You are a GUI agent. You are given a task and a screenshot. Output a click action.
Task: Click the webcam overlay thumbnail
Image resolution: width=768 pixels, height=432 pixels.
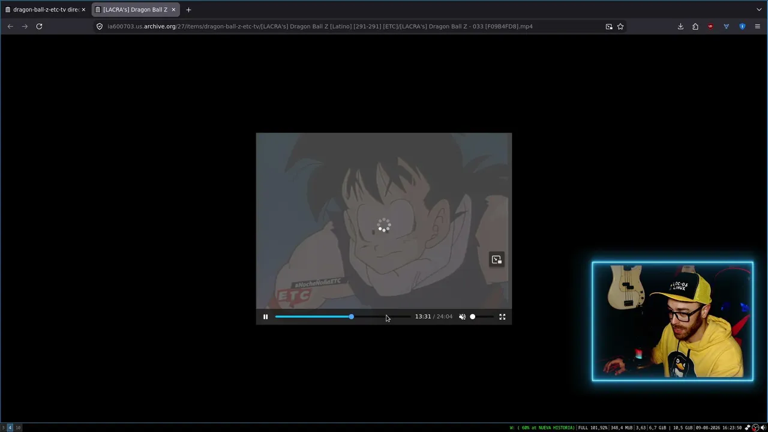point(673,321)
